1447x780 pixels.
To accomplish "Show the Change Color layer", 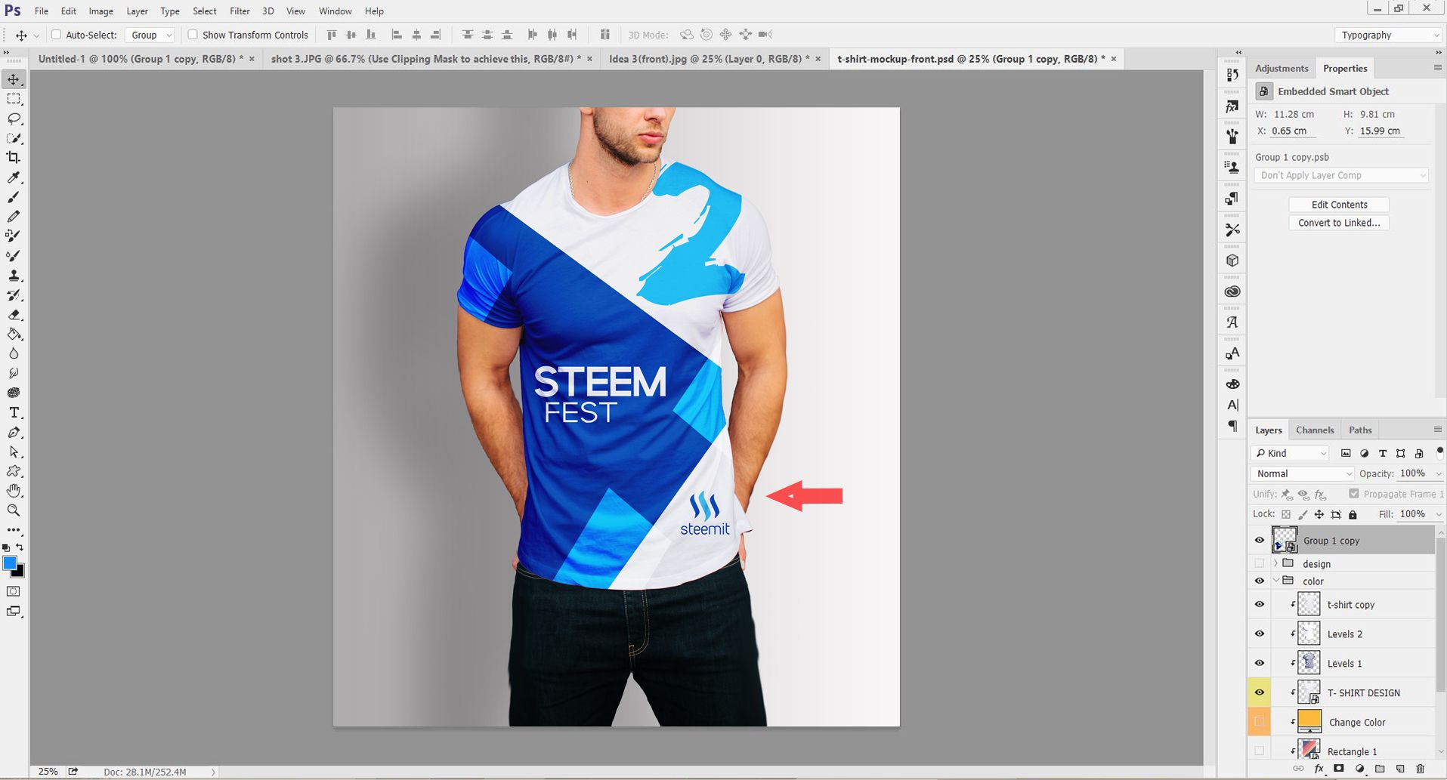I will 1259,722.
